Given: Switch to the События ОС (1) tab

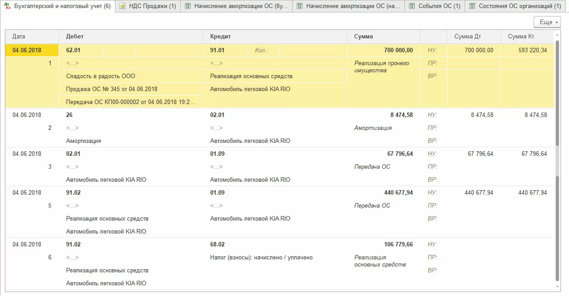Looking at the screenshot, I should 435,6.
